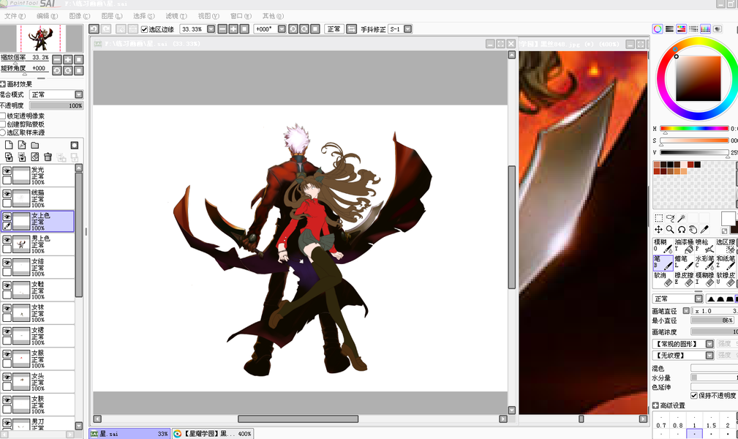Hide the 男上色 layer with its eye icon
738x439 pixels.
click(7, 239)
